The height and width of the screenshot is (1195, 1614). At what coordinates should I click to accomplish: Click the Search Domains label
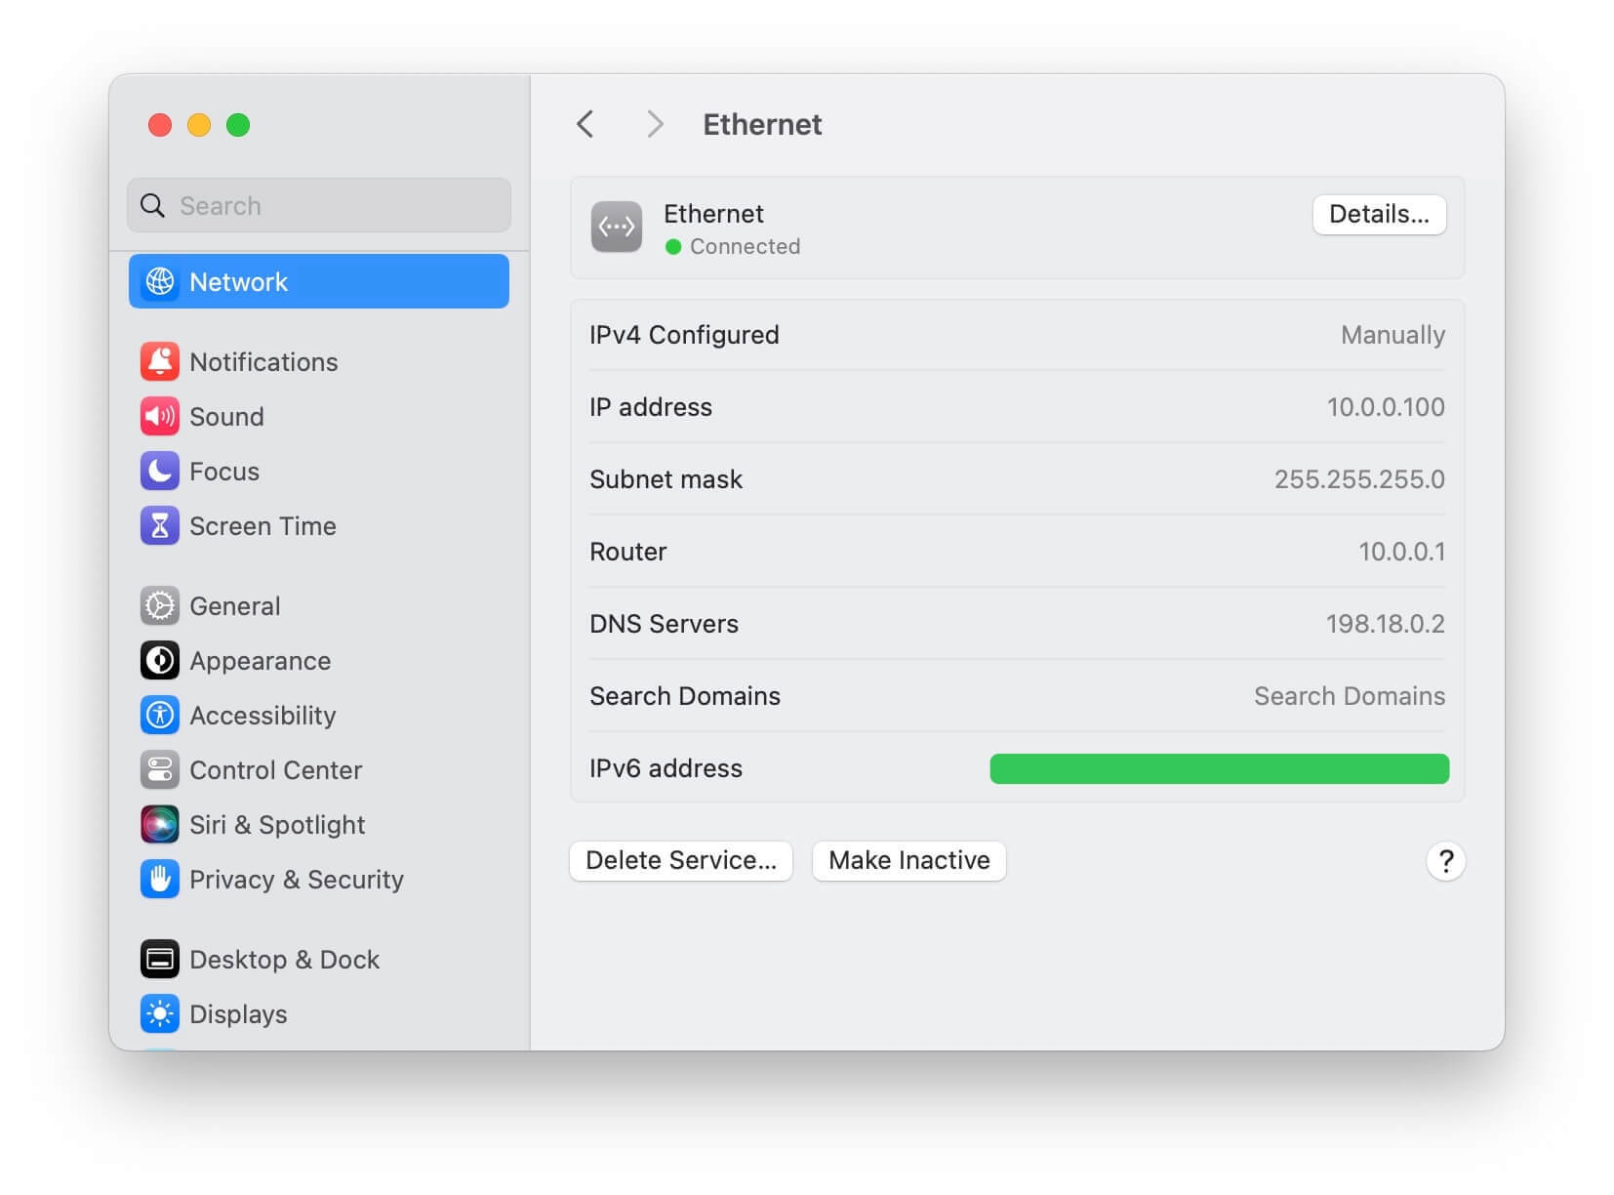685,696
